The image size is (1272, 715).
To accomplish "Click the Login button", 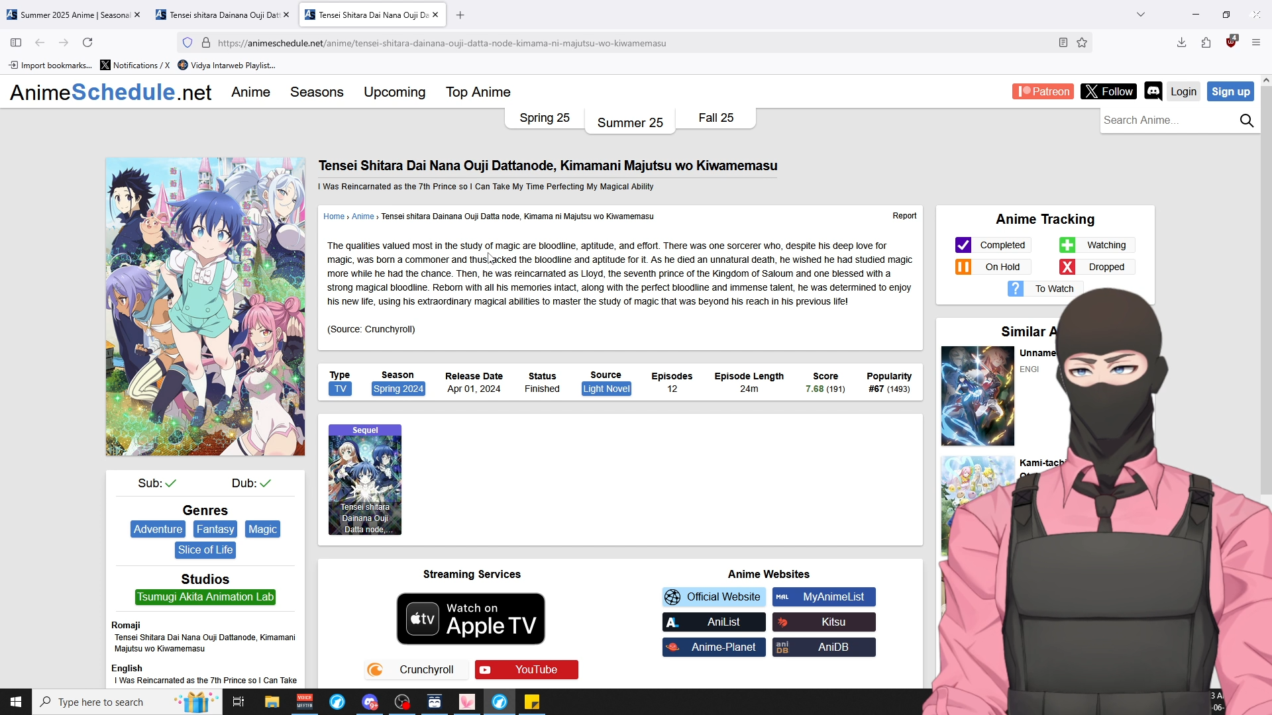I will [1183, 91].
